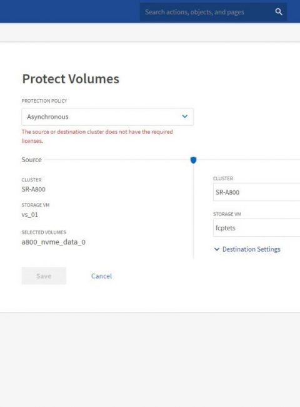Click the destination CLUSTER field label
Screen dimensions: 300x407
pyautogui.click(x=223, y=178)
